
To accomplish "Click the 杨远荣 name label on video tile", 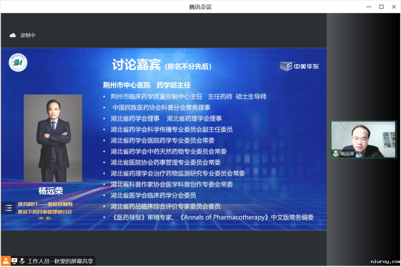I will [347, 154].
